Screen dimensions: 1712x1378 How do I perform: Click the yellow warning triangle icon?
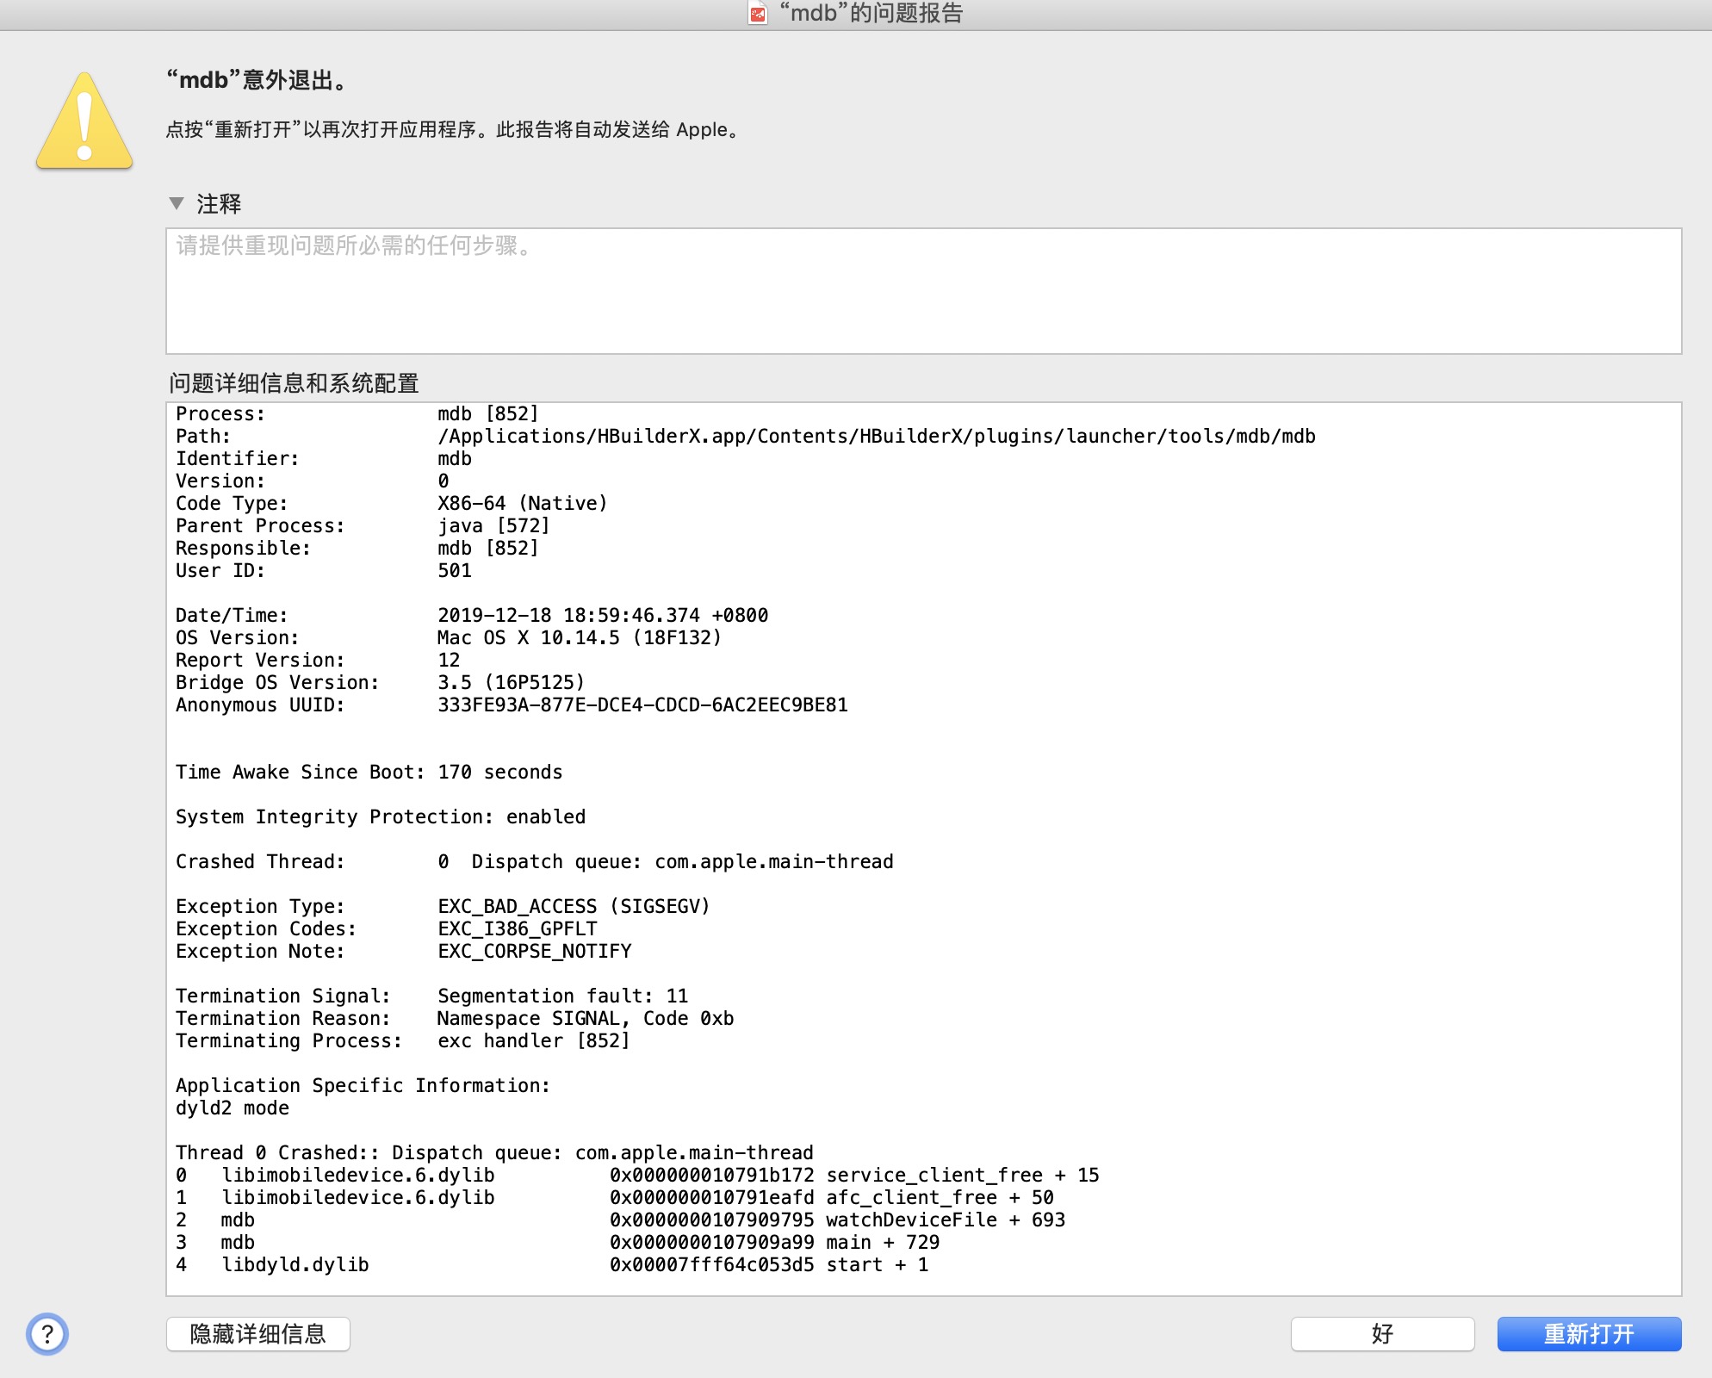pyautogui.click(x=84, y=121)
